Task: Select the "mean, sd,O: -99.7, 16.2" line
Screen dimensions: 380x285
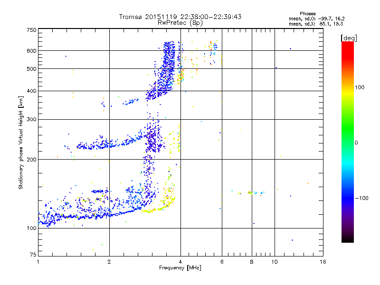Action: click(316, 19)
